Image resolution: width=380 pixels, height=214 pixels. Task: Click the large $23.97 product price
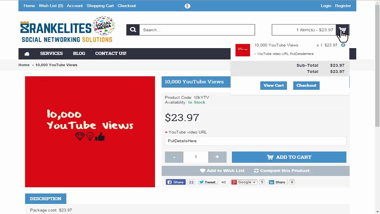pos(182,118)
